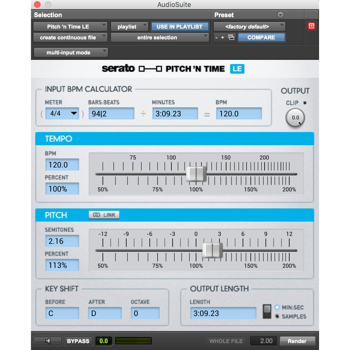The height and width of the screenshot is (350, 350).
Task: Click the speaker preview icon
Action: pos(48,341)
